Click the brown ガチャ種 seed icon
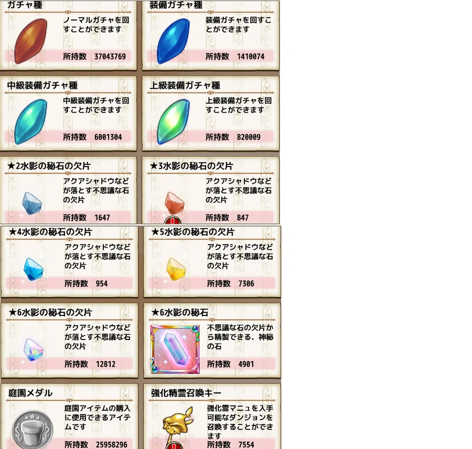 pos(31,41)
